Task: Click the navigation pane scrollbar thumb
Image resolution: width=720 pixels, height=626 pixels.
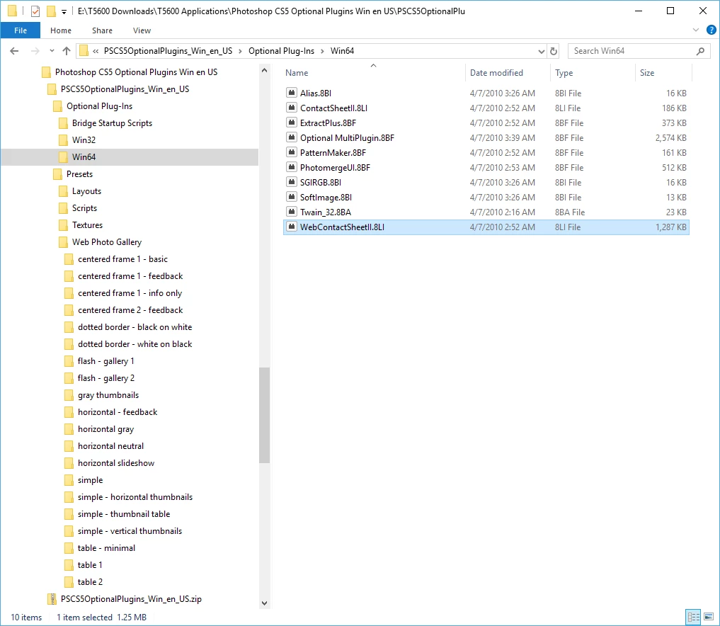Action: tap(264, 415)
